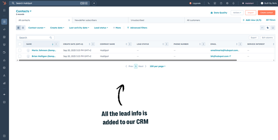Open the calling phone icon
Image resolution: width=278 pixels, height=140 pixels.
tap(209, 3)
